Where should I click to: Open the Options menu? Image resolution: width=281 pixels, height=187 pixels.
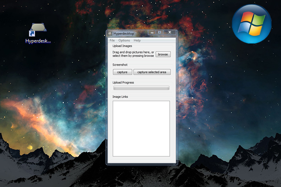[124, 41]
